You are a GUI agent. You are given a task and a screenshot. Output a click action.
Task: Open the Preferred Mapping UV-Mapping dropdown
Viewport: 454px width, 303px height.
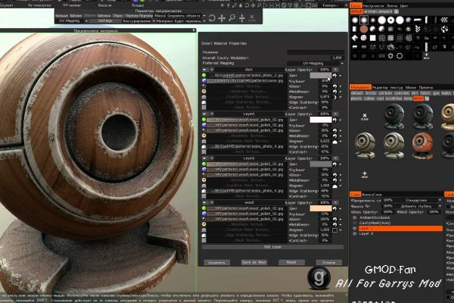316,63
